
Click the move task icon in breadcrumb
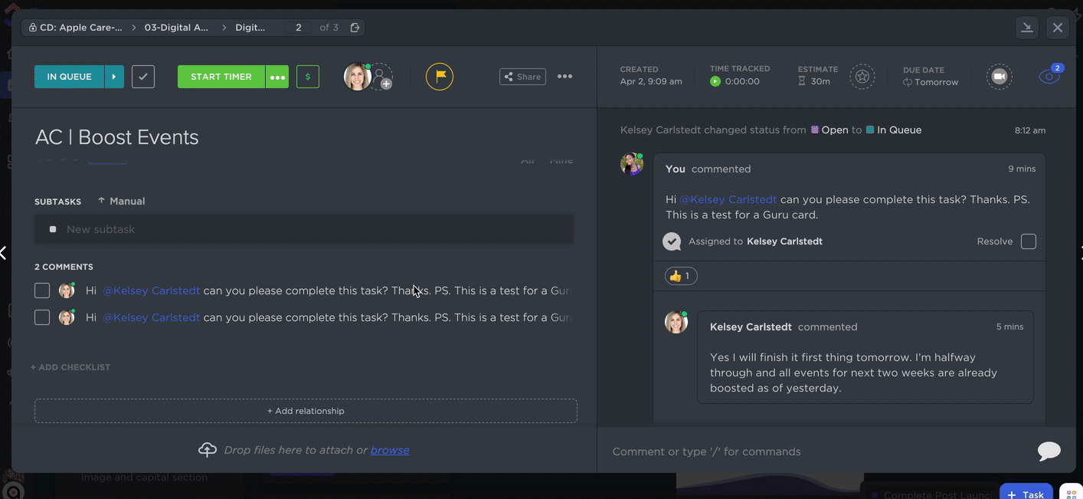355,28
